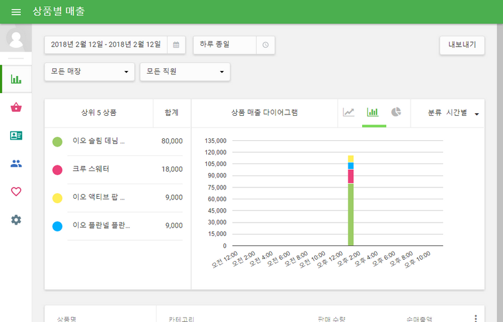The height and width of the screenshot is (322, 503).
Task: Open the customers people sidebar icon
Action: tap(16, 164)
